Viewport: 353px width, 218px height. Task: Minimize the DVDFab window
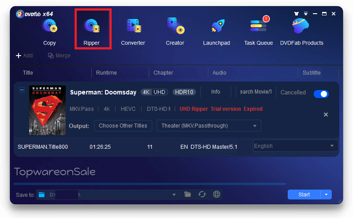coord(315,14)
